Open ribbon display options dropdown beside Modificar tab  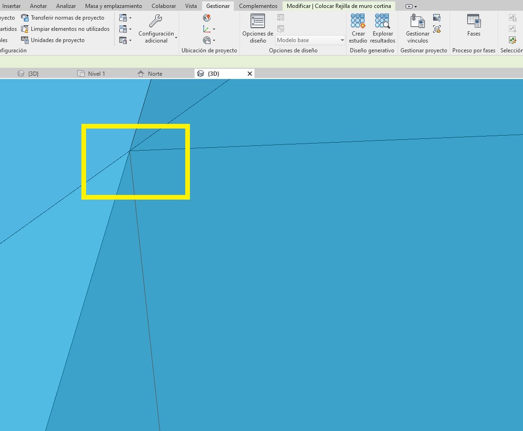point(411,7)
